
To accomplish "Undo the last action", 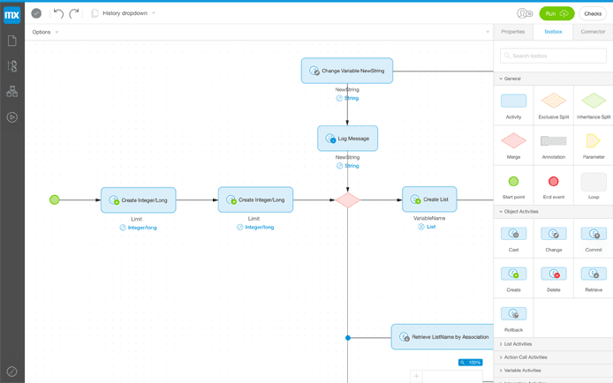I will (x=58, y=13).
